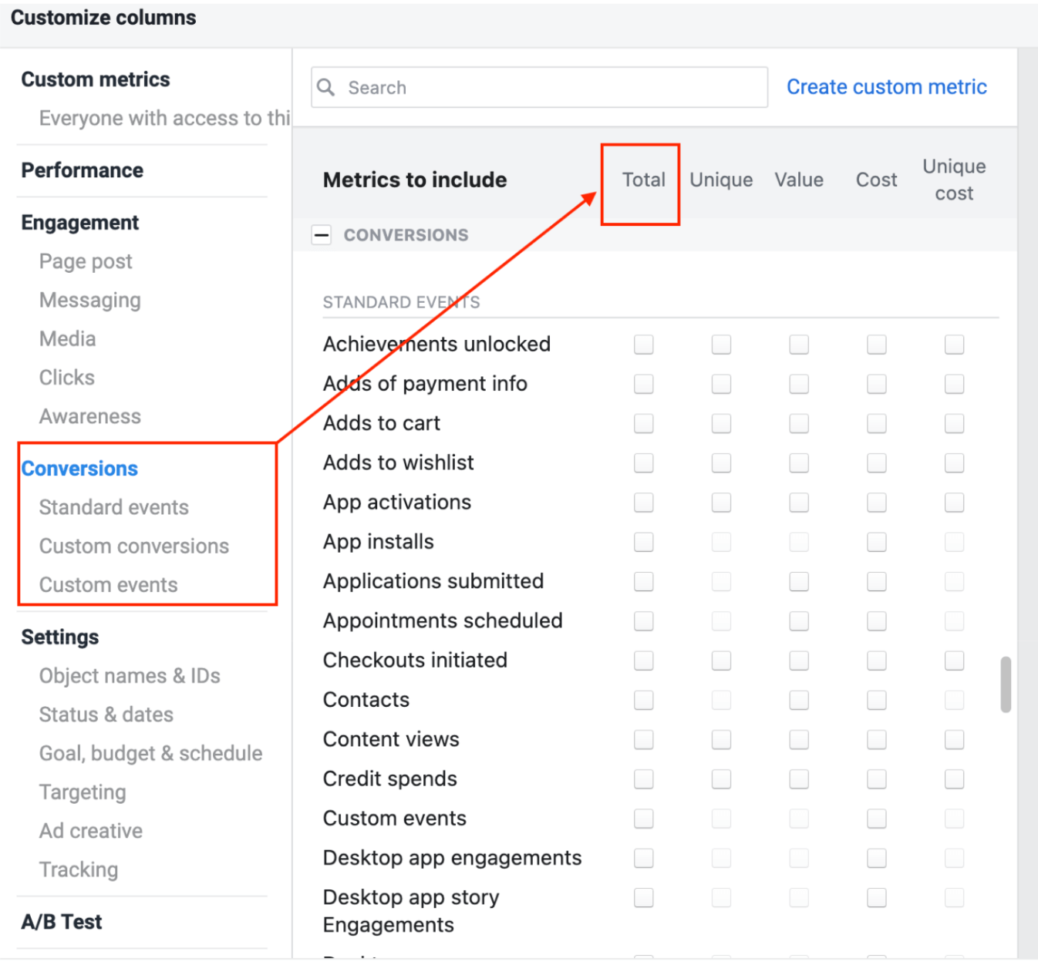The width and height of the screenshot is (1038, 965).
Task: Check Total for Contacts
Action: 643,700
